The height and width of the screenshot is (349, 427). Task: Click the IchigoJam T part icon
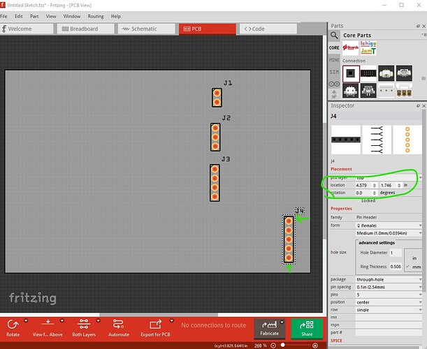coord(368,48)
